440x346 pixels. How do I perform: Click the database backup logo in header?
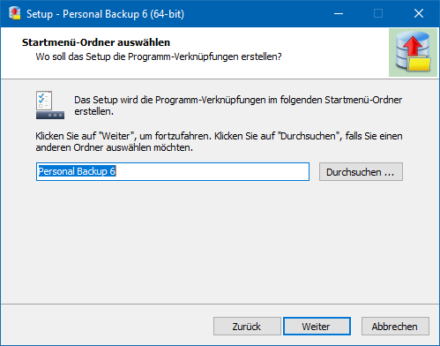(413, 52)
